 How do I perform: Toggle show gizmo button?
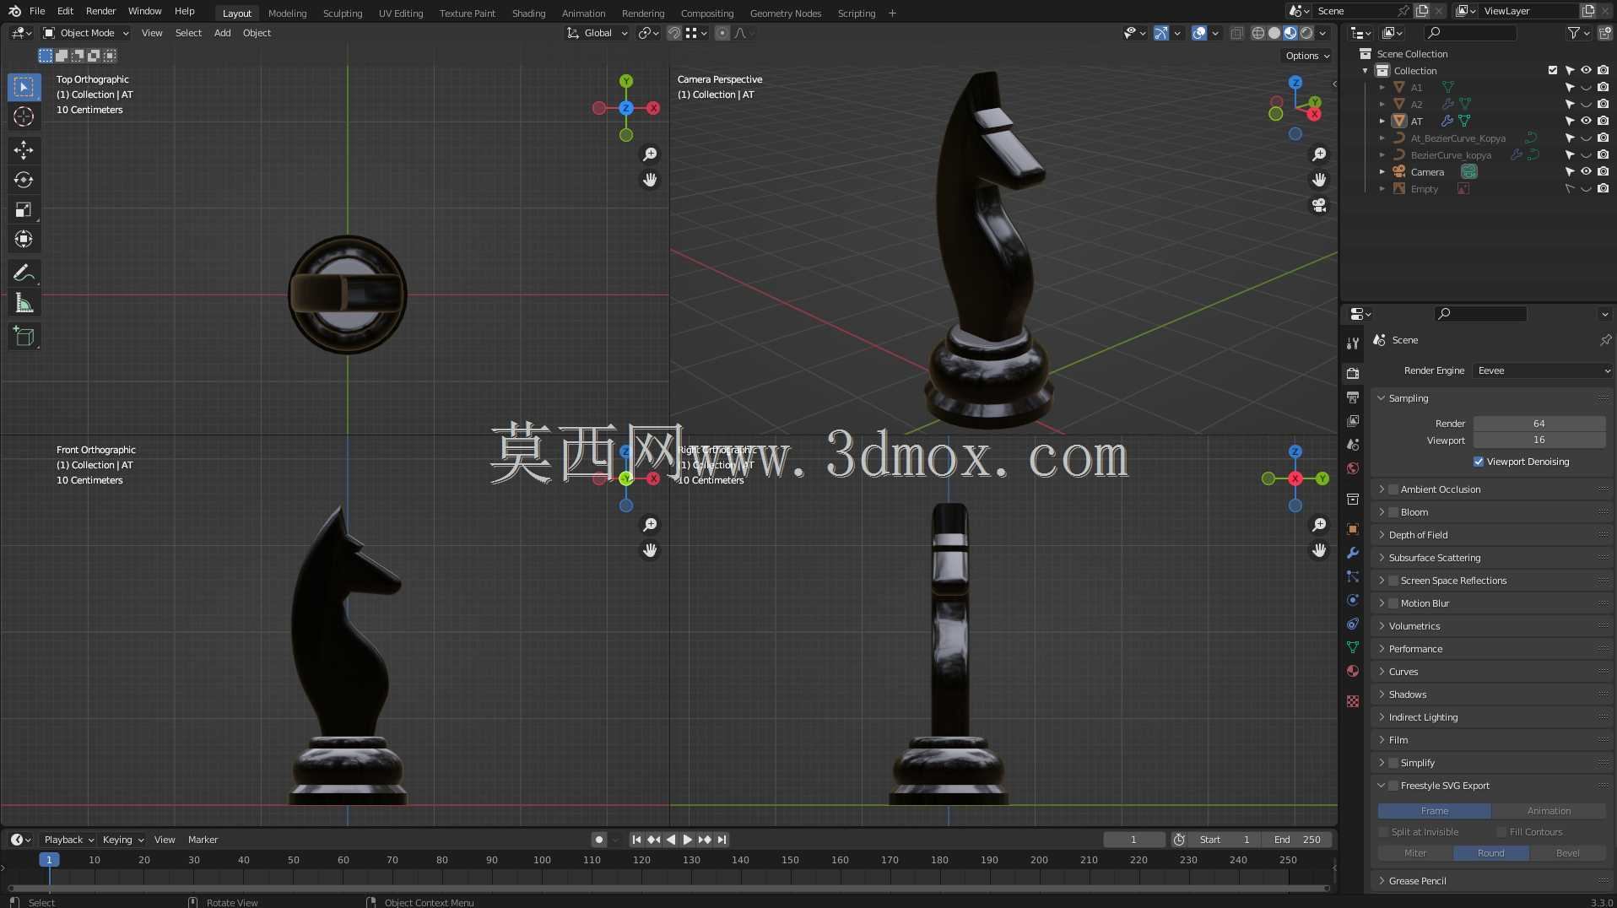(1161, 33)
